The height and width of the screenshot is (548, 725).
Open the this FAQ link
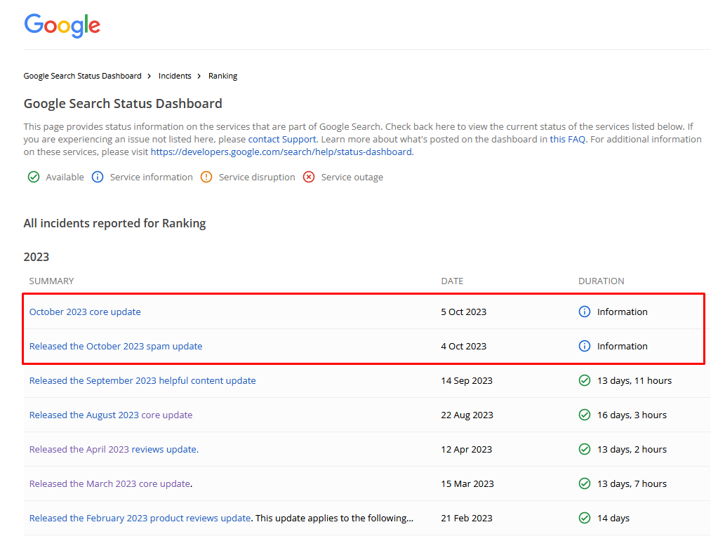click(x=567, y=139)
